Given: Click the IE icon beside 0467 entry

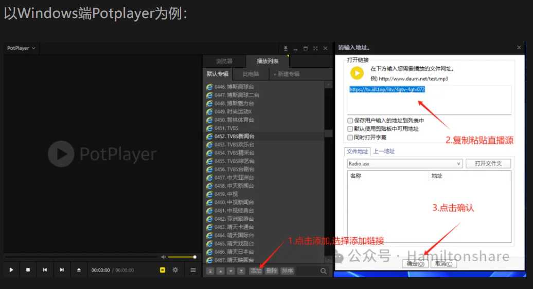Looking at the screenshot, I should (x=209, y=260).
